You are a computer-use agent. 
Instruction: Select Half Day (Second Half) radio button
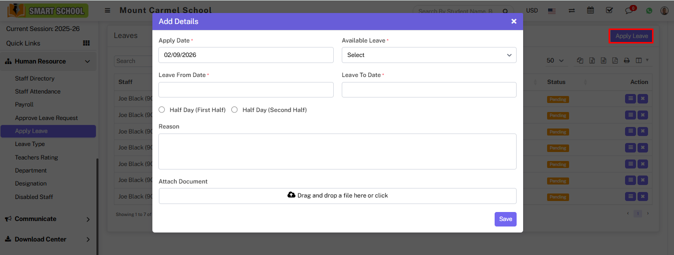pyautogui.click(x=234, y=109)
